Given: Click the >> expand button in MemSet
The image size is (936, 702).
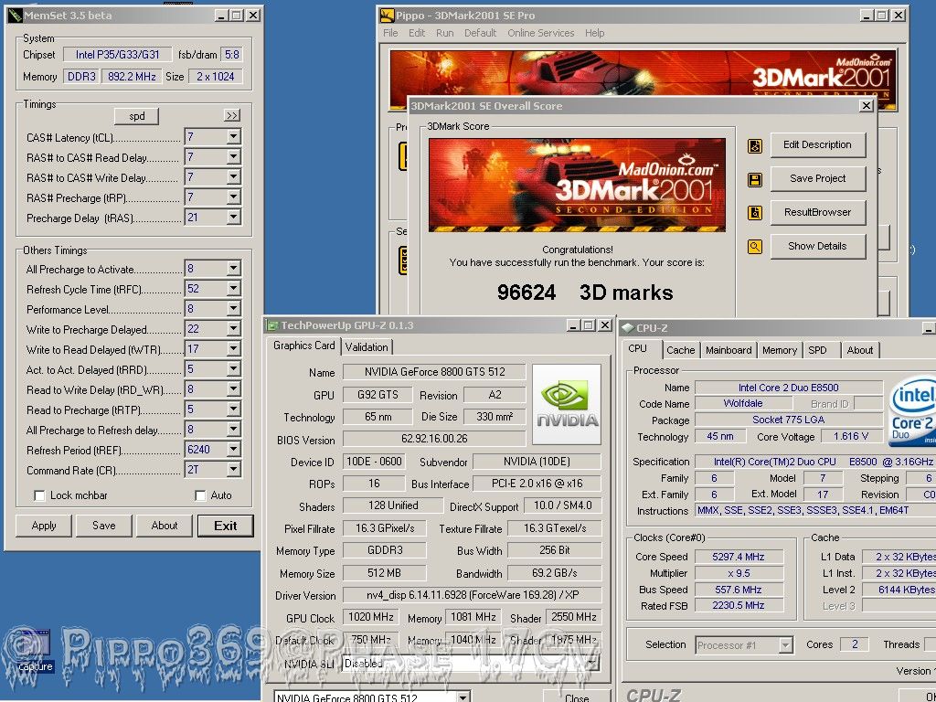Looking at the screenshot, I should [x=232, y=116].
